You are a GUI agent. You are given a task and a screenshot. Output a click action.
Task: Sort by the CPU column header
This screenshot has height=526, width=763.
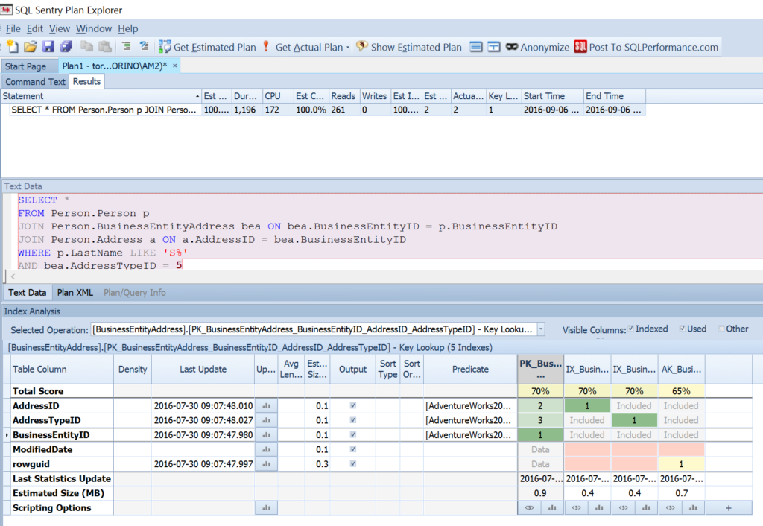coord(279,96)
